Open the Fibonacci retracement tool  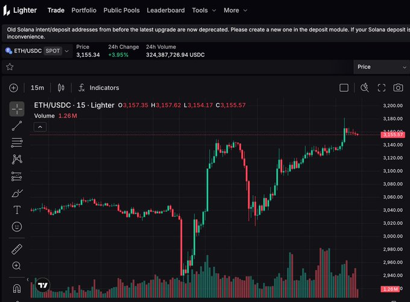[x=17, y=143]
